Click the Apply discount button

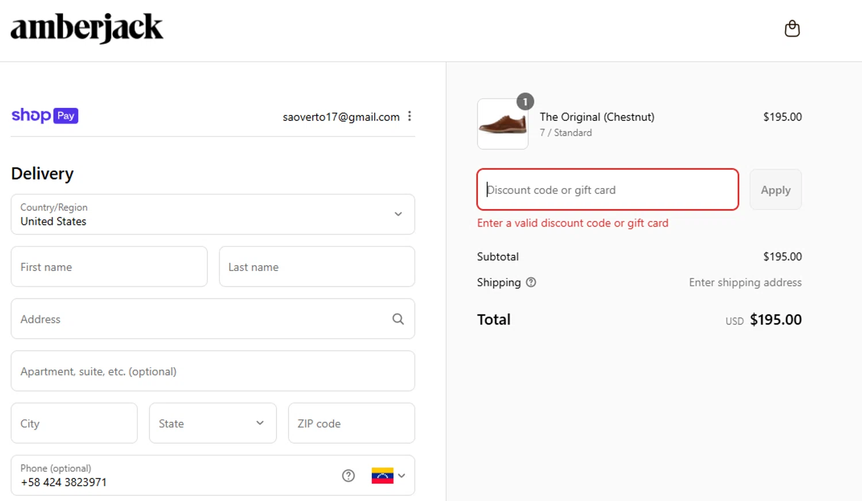click(x=775, y=190)
